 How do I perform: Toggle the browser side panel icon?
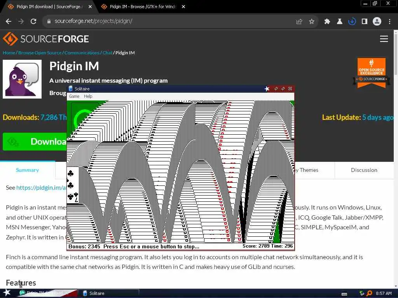[x=365, y=22]
